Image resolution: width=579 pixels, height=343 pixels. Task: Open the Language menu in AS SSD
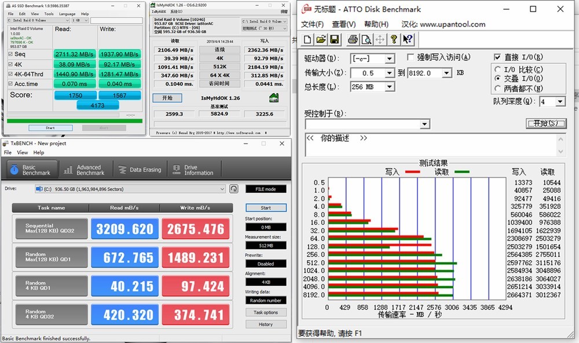[67, 14]
